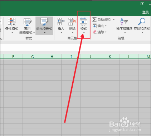Click the AutoSum (自动求和) sigma icon

point(94,19)
